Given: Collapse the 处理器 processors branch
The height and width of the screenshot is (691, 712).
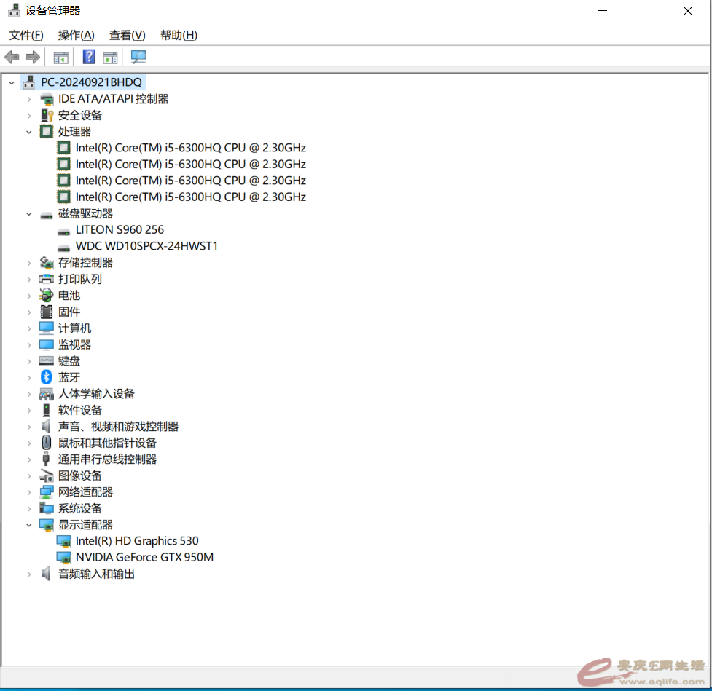Looking at the screenshot, I should pyautogui.click(x=29, y=132).
